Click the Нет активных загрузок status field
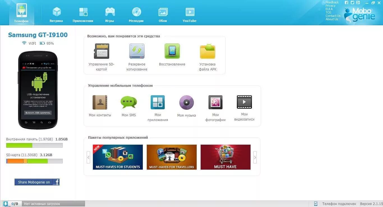The height and width of the screenshot is (207, 383). [53, 204]
